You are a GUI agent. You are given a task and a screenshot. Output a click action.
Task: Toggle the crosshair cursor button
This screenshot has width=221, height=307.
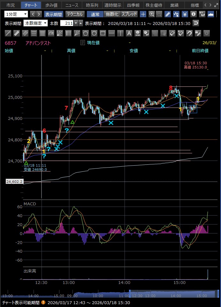pyautogui.click(x=143, y=14)
